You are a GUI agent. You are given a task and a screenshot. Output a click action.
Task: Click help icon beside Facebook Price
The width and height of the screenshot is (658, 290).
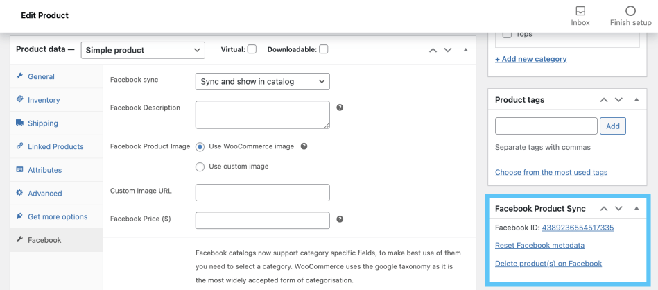(340, 219)
